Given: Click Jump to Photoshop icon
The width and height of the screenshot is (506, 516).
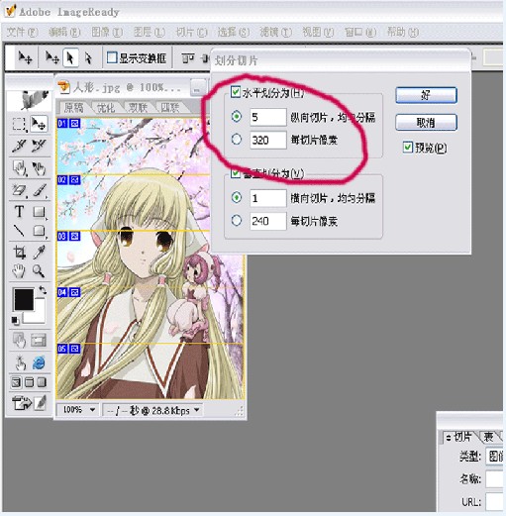Looking at the screenshot, I should [x=22, y=403].
